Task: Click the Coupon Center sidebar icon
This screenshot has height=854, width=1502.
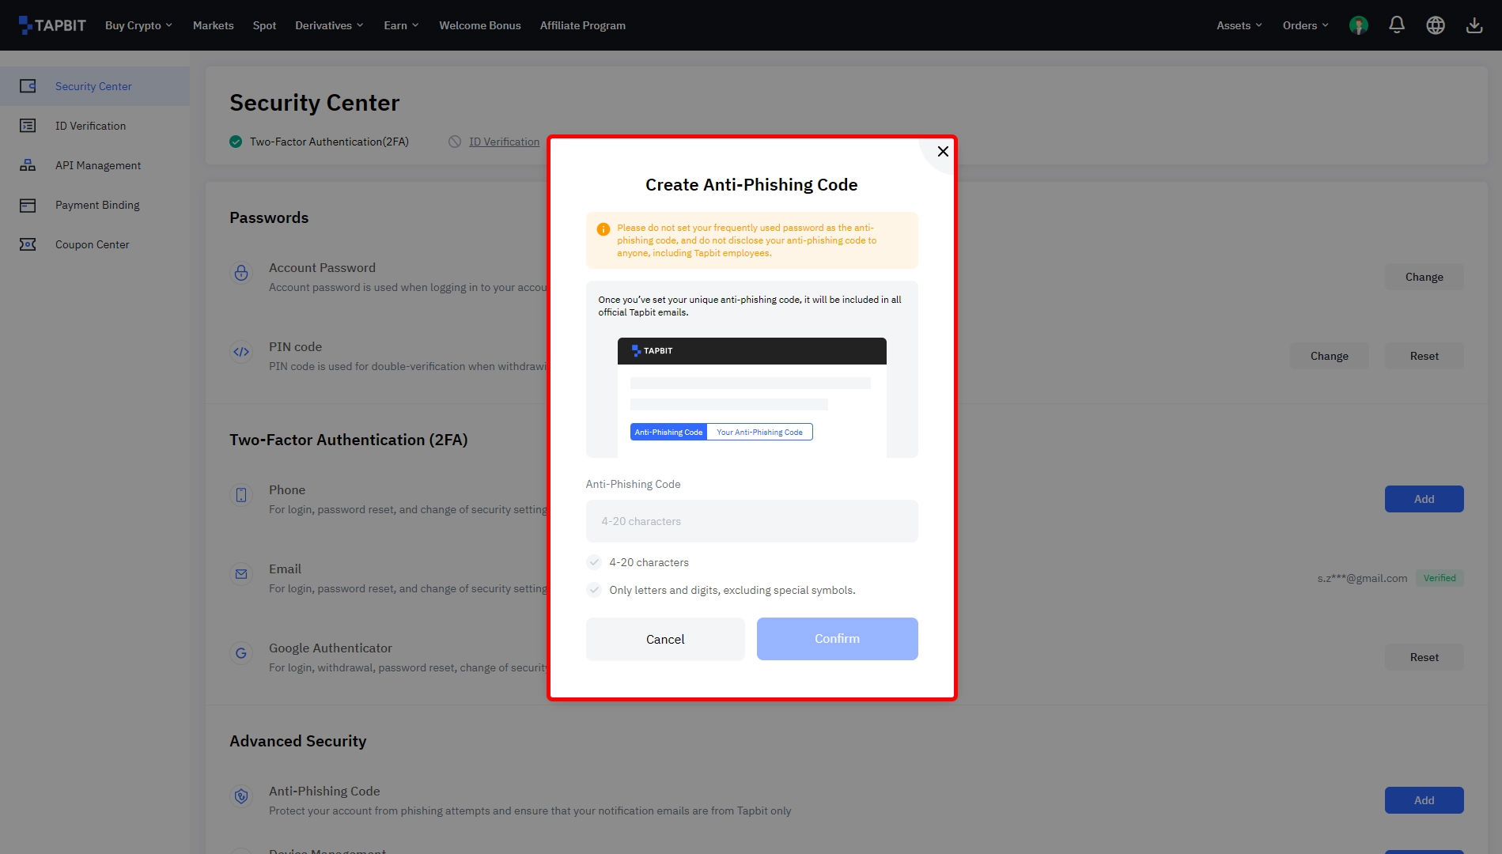Action: click(x=28, y=244)
